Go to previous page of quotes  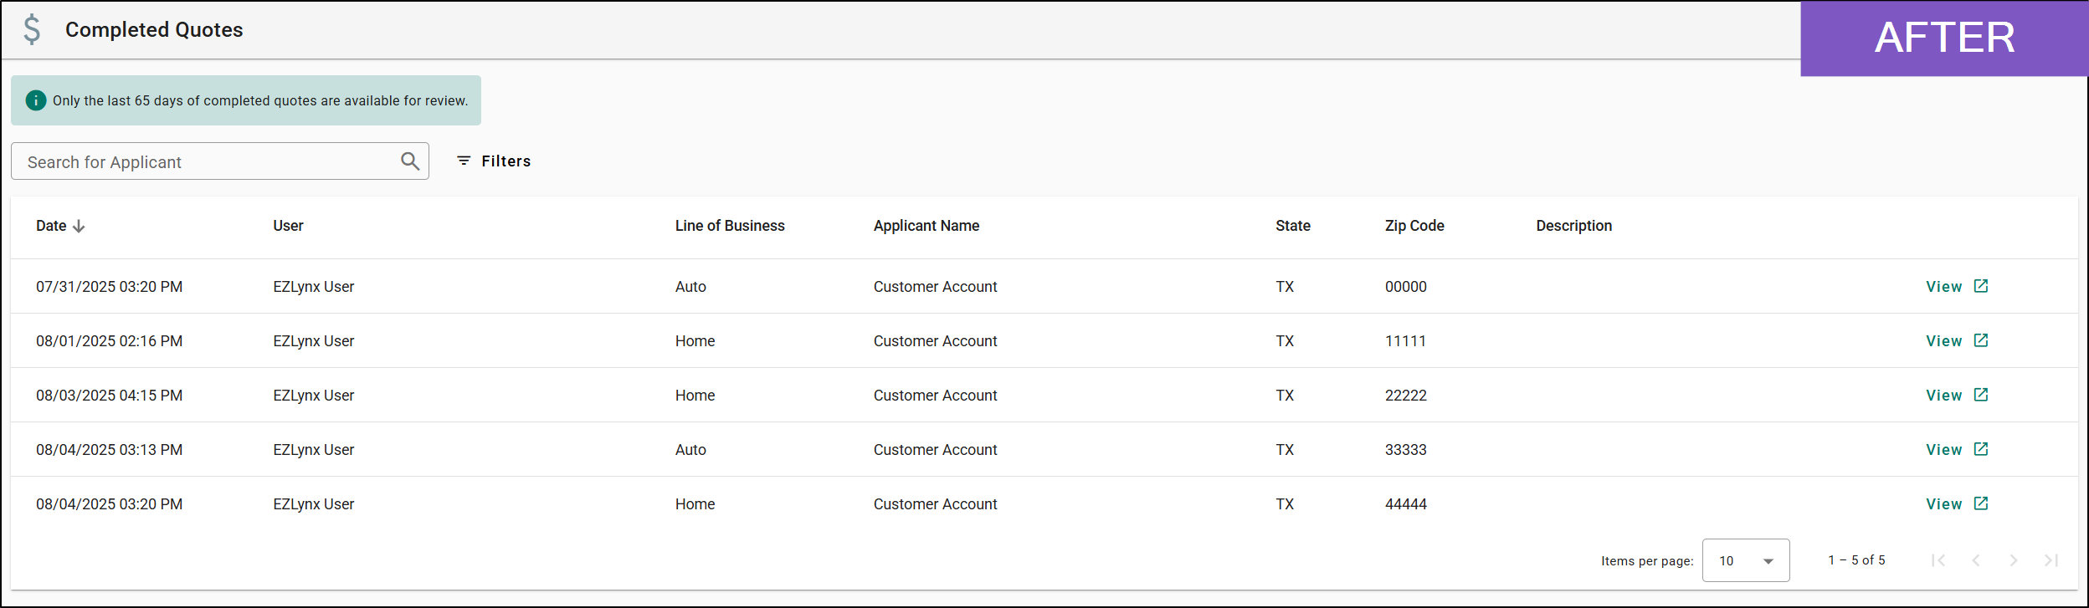1976,560
